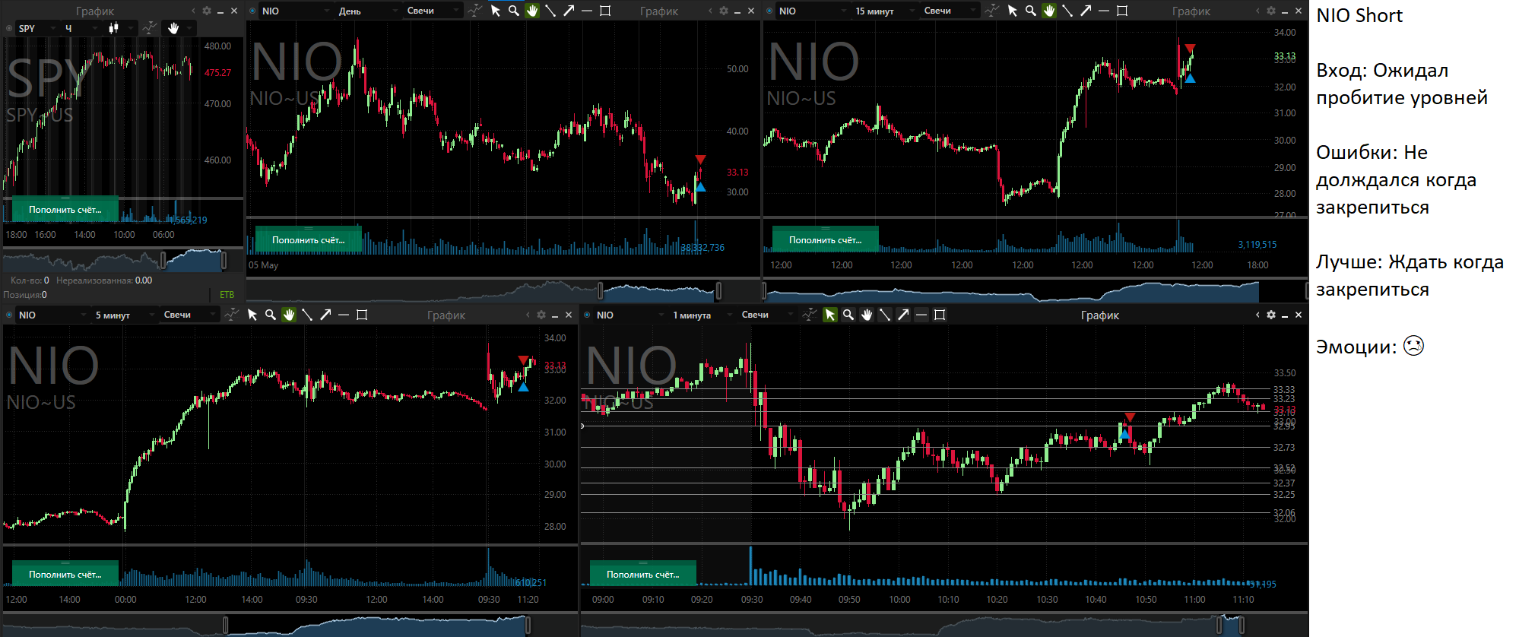Open SPY symbol dropdown
The width and height of the screenshot is (1519, 640).
coord(36,28)
